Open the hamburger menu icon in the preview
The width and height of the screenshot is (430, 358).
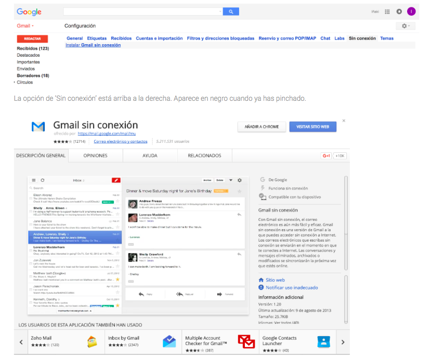pos(33,180)
